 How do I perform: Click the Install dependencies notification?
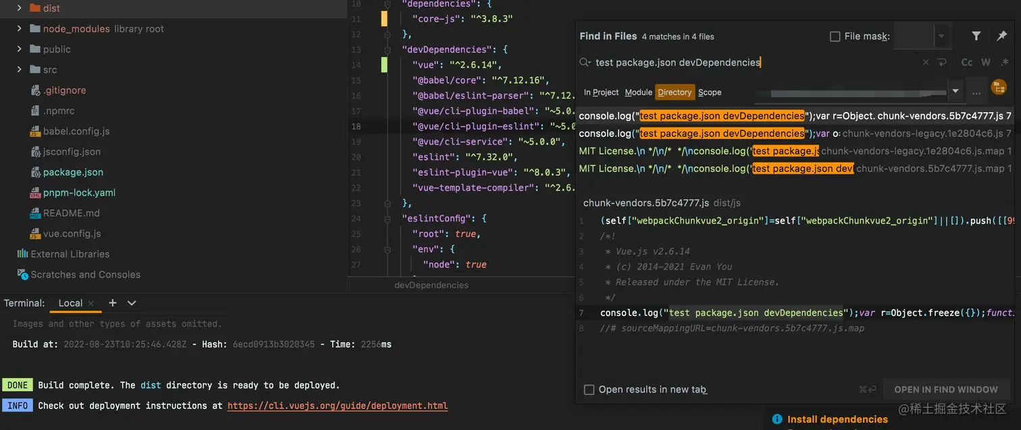[837, 419]
